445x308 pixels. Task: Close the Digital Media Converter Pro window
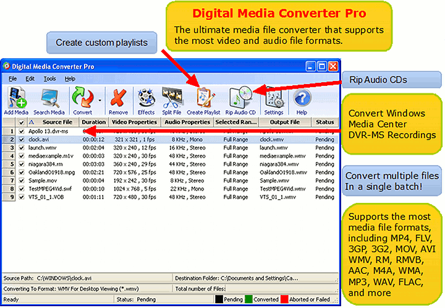(x=333, y=66)
